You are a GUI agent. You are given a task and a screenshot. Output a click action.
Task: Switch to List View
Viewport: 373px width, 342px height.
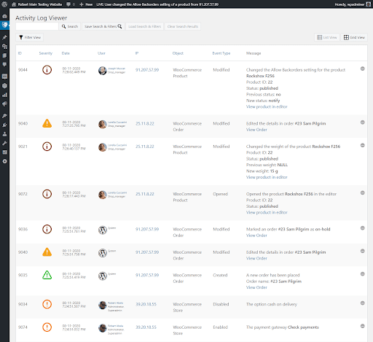tap(327, 37)
